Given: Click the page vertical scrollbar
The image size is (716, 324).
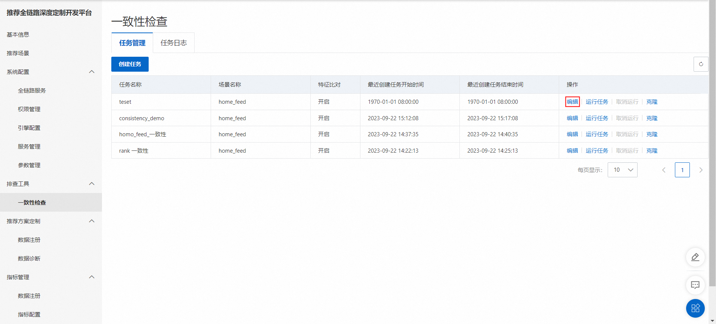Looking at the screenshot, I should 712,143.
